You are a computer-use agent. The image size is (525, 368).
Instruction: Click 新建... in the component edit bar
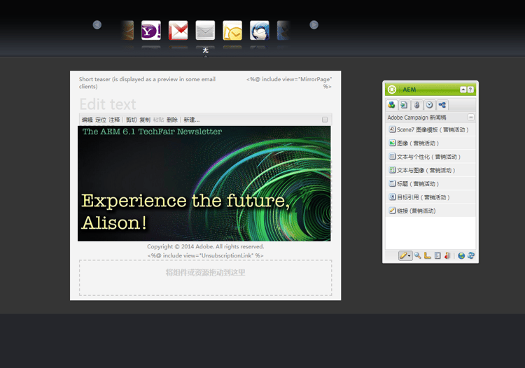(192, 120)
